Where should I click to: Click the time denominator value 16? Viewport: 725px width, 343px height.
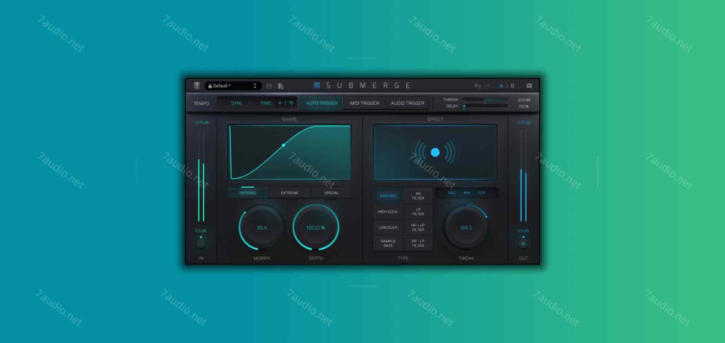tap(291, 103)
